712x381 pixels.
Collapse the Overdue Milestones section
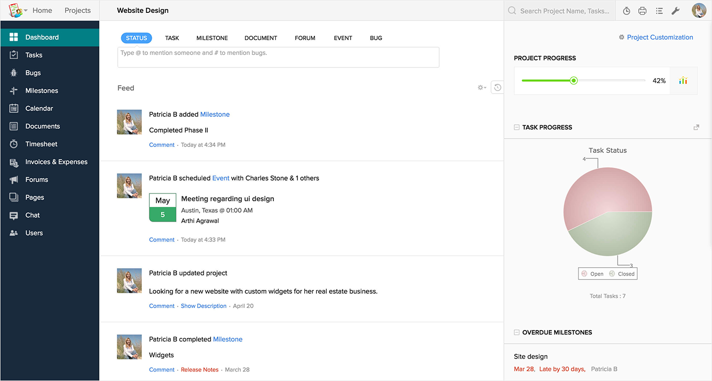(517, 333)
